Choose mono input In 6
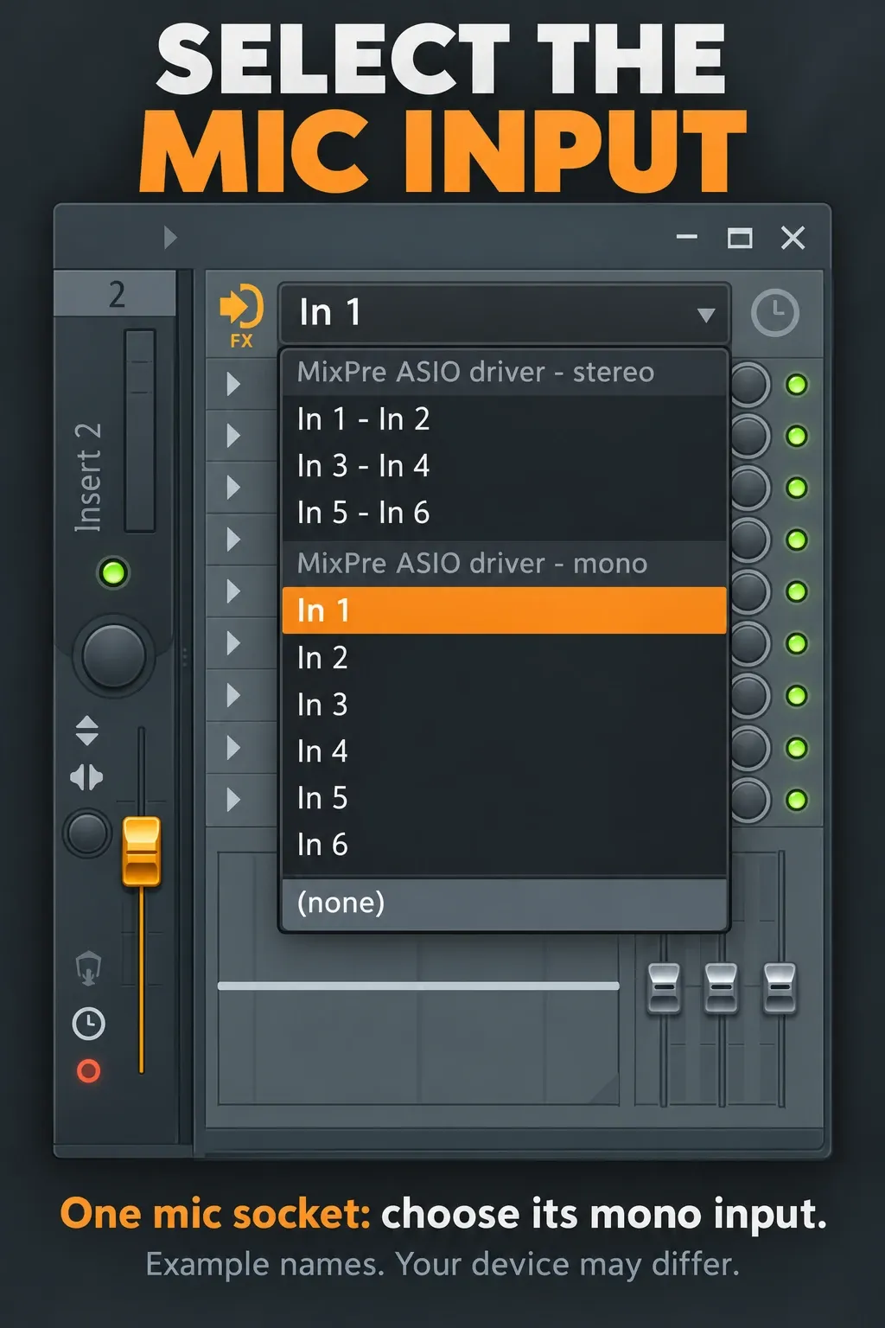The image size is (885, 1328). [504, 845]
